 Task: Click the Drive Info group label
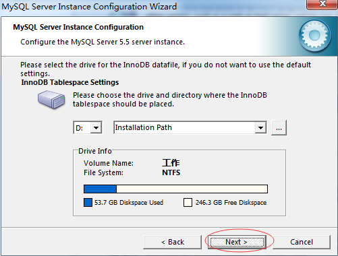[x=95, y=151]
